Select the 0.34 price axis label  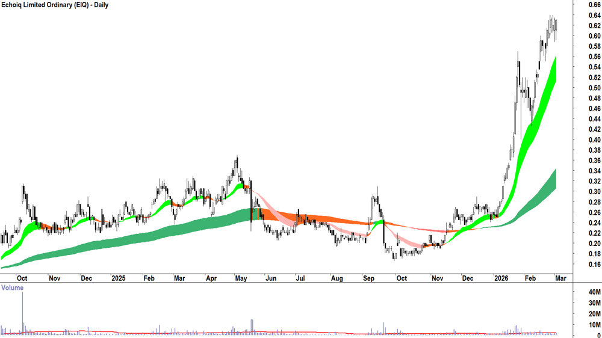click(x=595, y=171)
